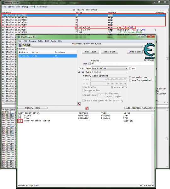170x189 pixels.
Task: Enable the Not checkbox
Action: [x=130, y=68]
